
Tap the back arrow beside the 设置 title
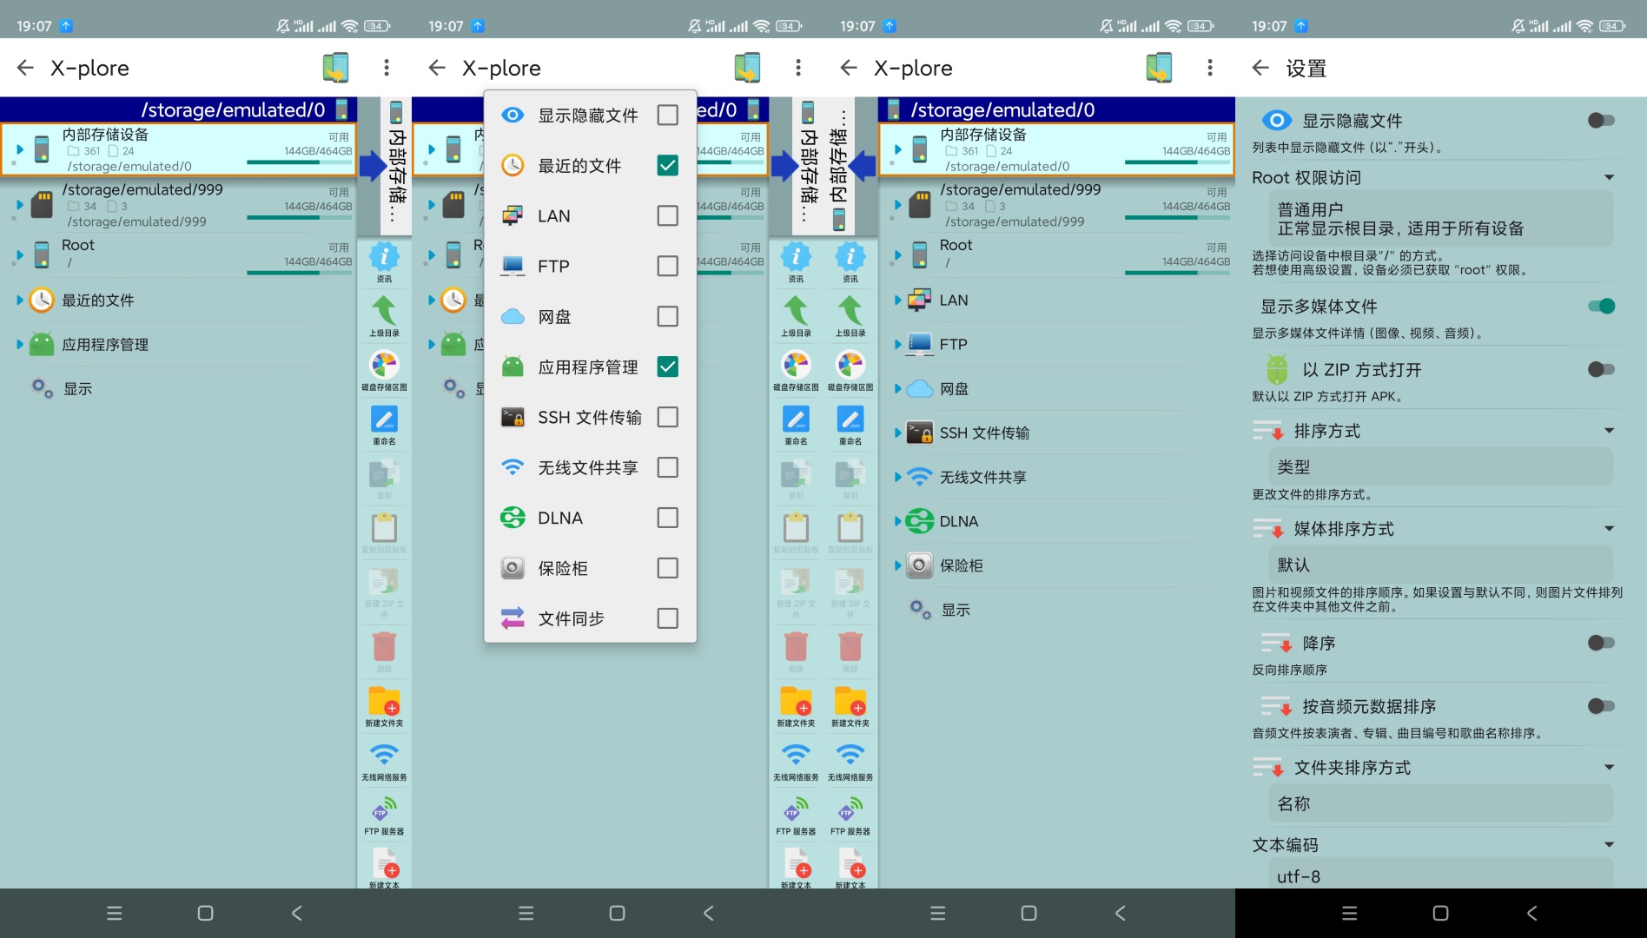click(1260, 68)
